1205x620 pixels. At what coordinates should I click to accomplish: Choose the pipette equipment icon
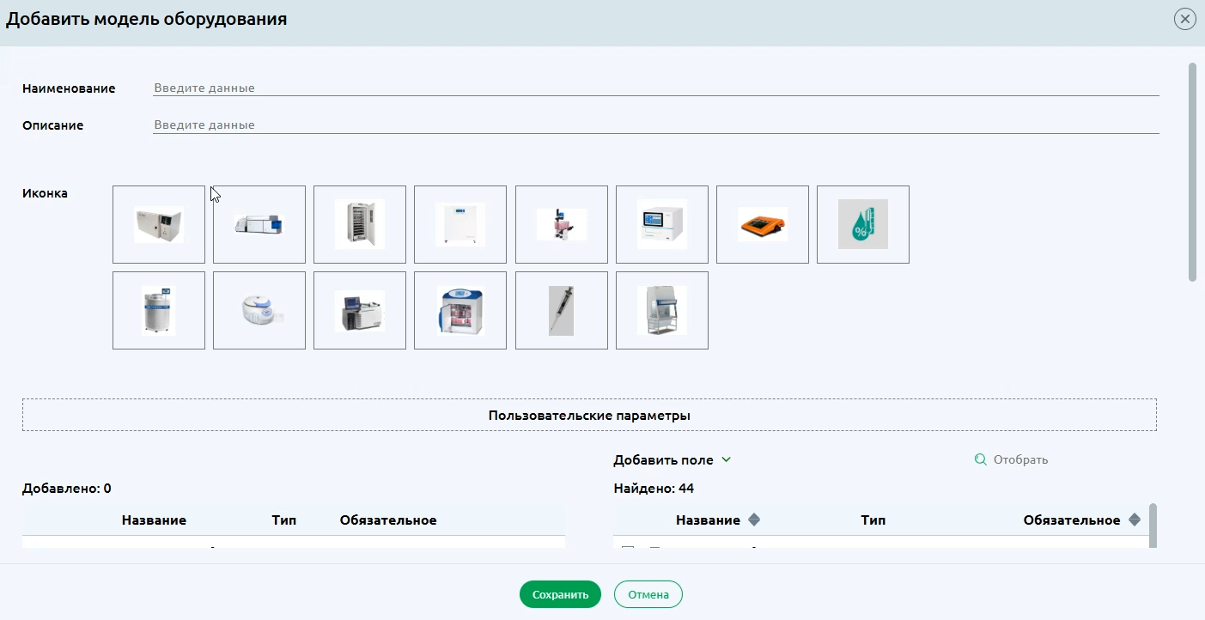[x=562, y=310]
